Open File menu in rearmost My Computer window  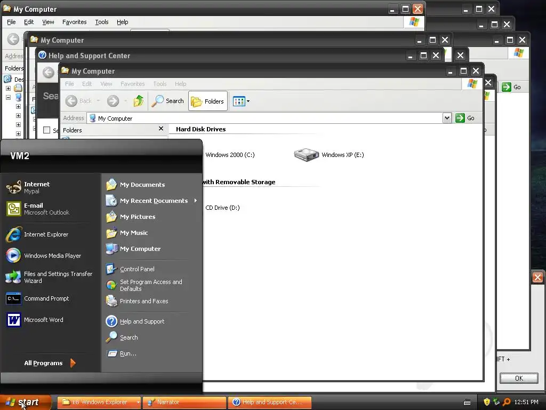[11, 22]
